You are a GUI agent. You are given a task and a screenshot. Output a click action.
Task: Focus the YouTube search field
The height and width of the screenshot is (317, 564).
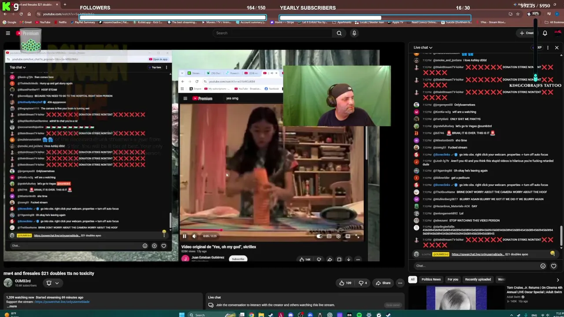point(273,33)
